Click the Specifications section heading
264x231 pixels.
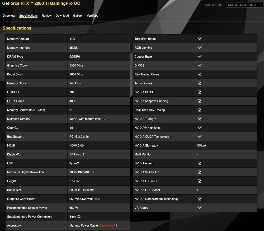coord(17,28)
